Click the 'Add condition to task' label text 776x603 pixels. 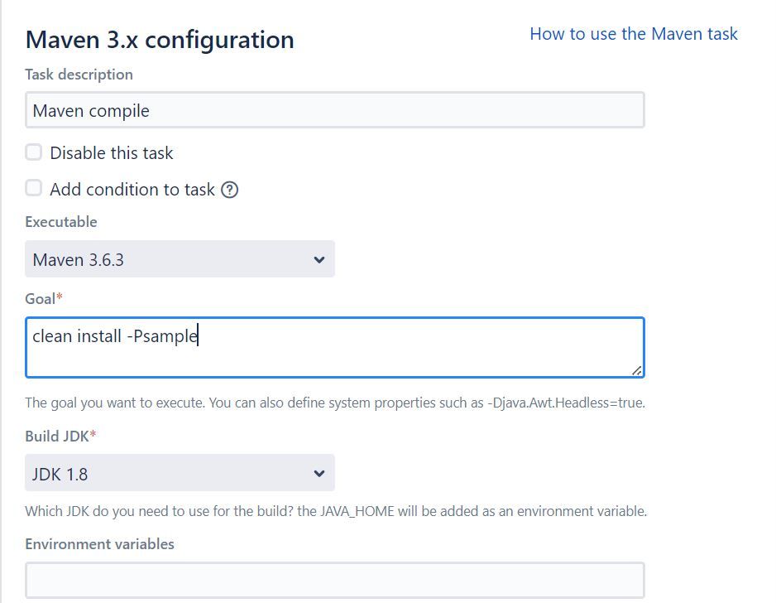tap(132, 190)
